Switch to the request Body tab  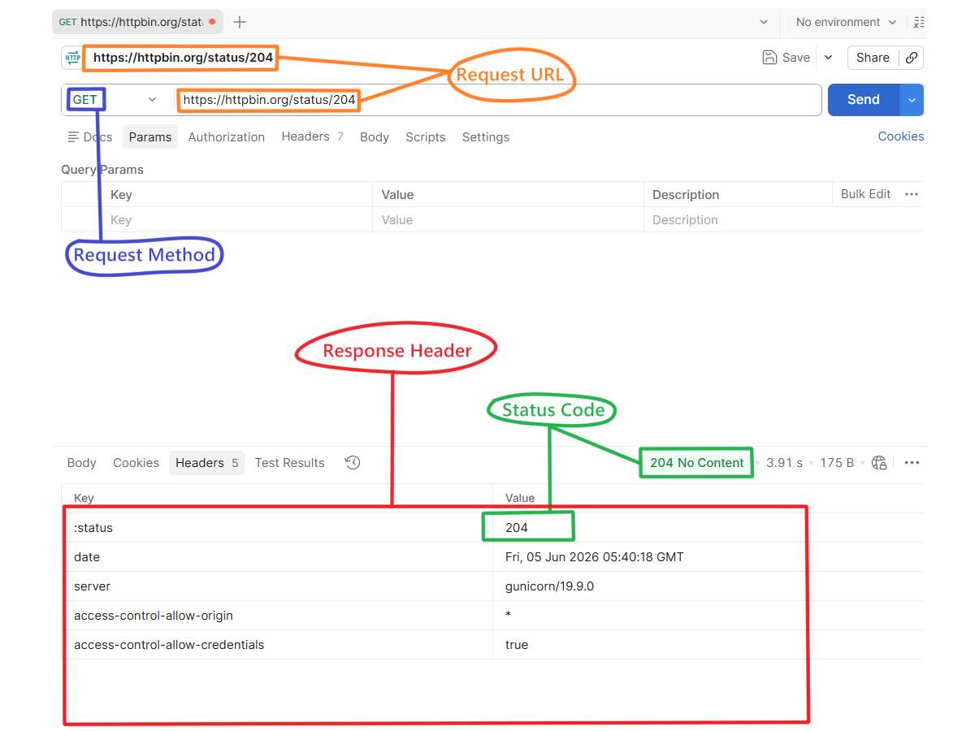pyautogui.click(x=375, y=137)
